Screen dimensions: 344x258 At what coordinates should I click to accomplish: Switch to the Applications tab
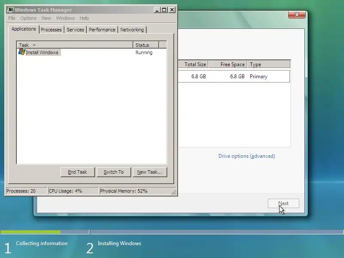tap(24, 29)
